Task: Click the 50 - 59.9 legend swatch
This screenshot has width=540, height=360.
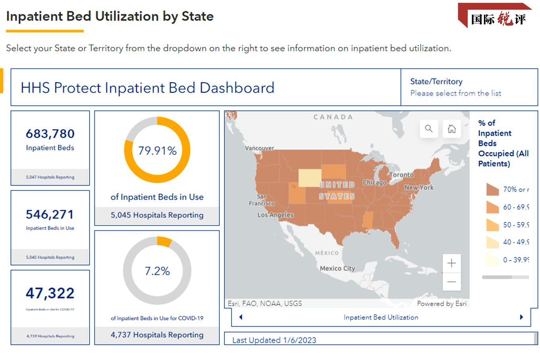Action: click(x=492, y=225)
